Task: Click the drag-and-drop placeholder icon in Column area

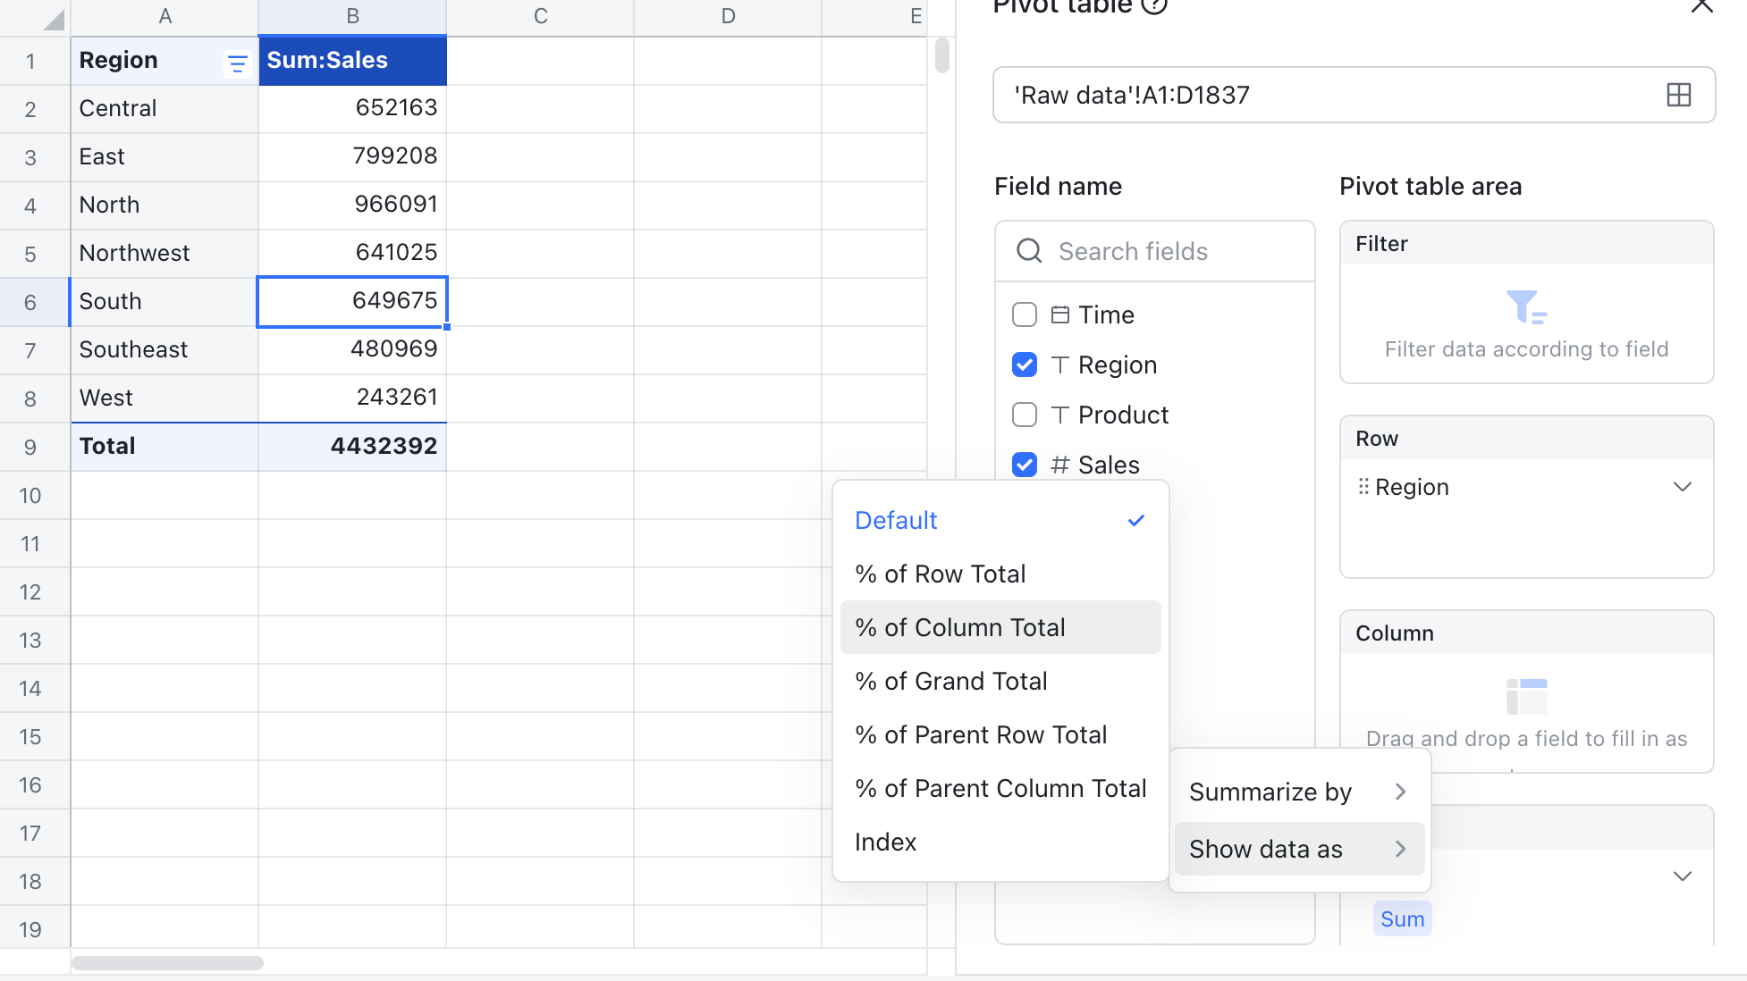Action: pos(1527,697)
